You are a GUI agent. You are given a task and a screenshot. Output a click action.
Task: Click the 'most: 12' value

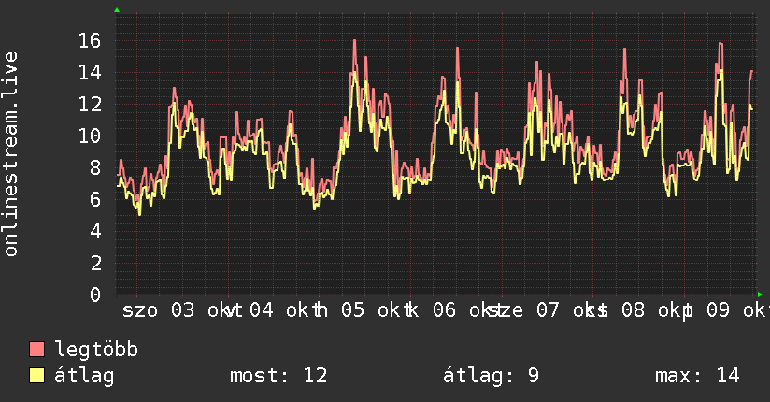click(278, 376)
